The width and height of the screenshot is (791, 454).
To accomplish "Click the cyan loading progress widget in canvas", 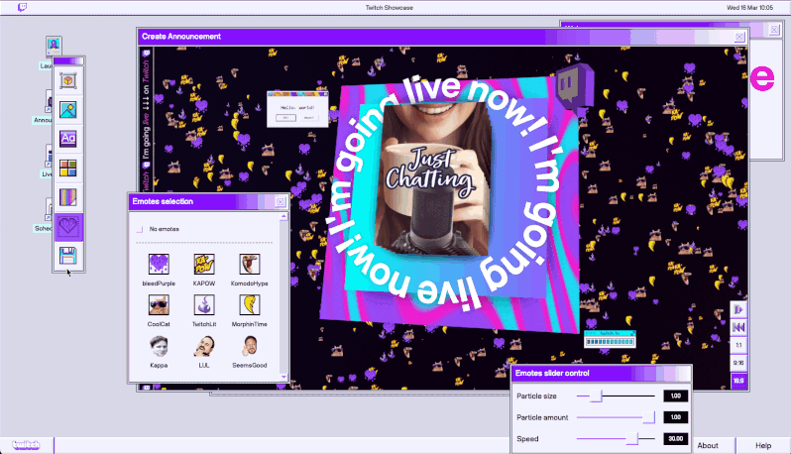I will point(610,339).
